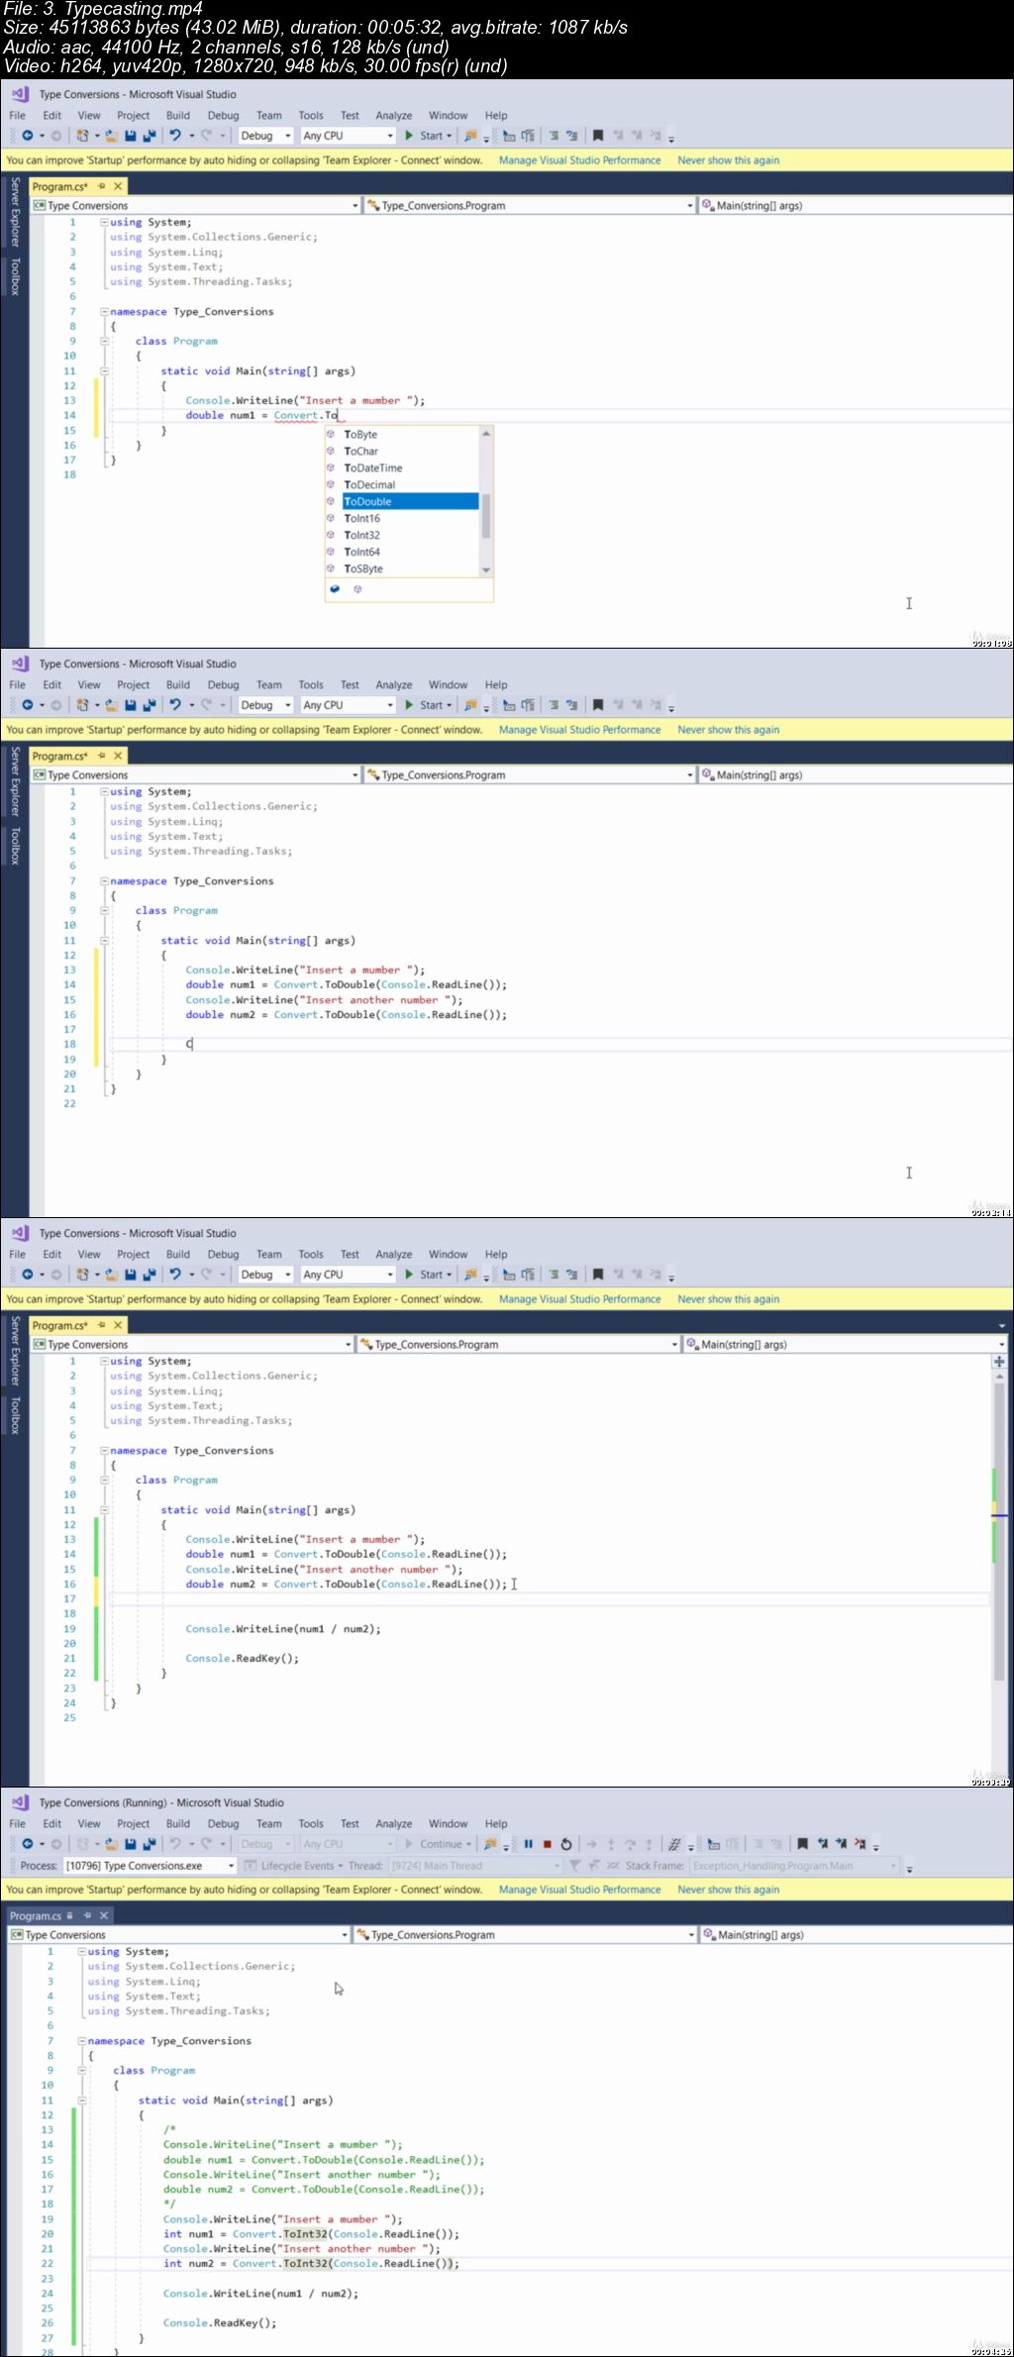Collapse class Program in the third frame
The image size is (1014, 2357).
click(104, 1481)
